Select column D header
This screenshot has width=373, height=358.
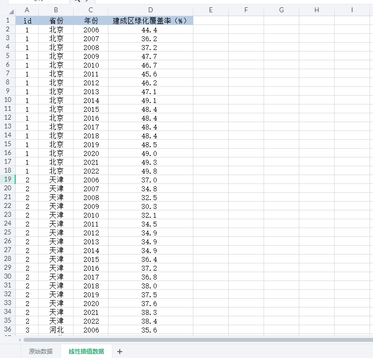151,10
